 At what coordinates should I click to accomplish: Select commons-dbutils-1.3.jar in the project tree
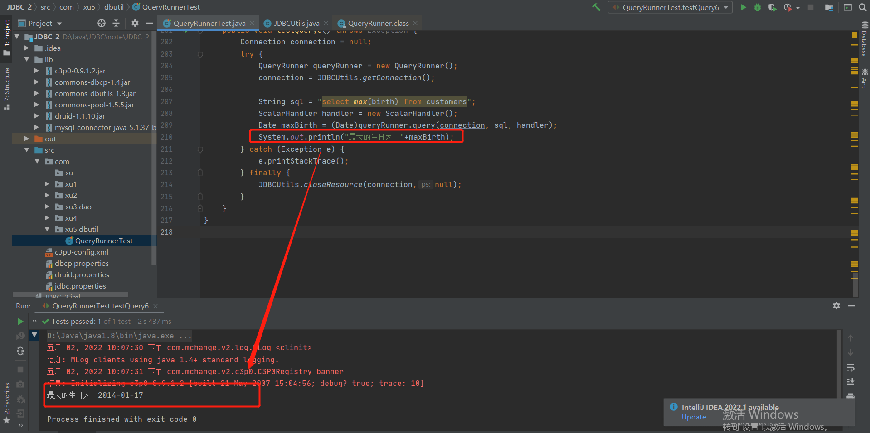pos(95,93)
